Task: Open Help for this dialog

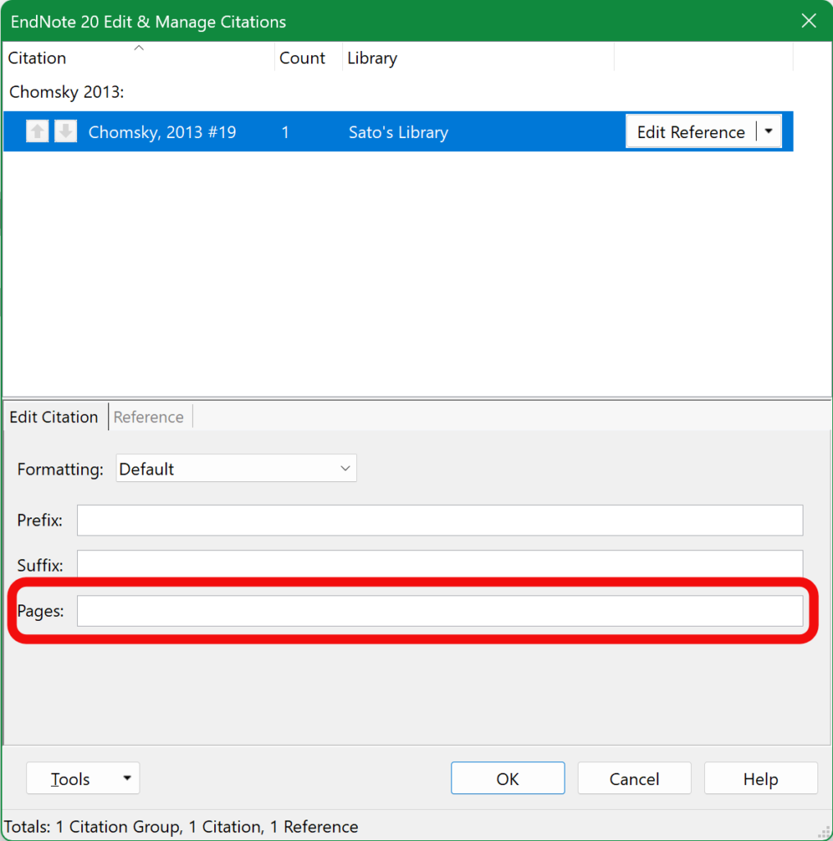Action: click(760, 779)
